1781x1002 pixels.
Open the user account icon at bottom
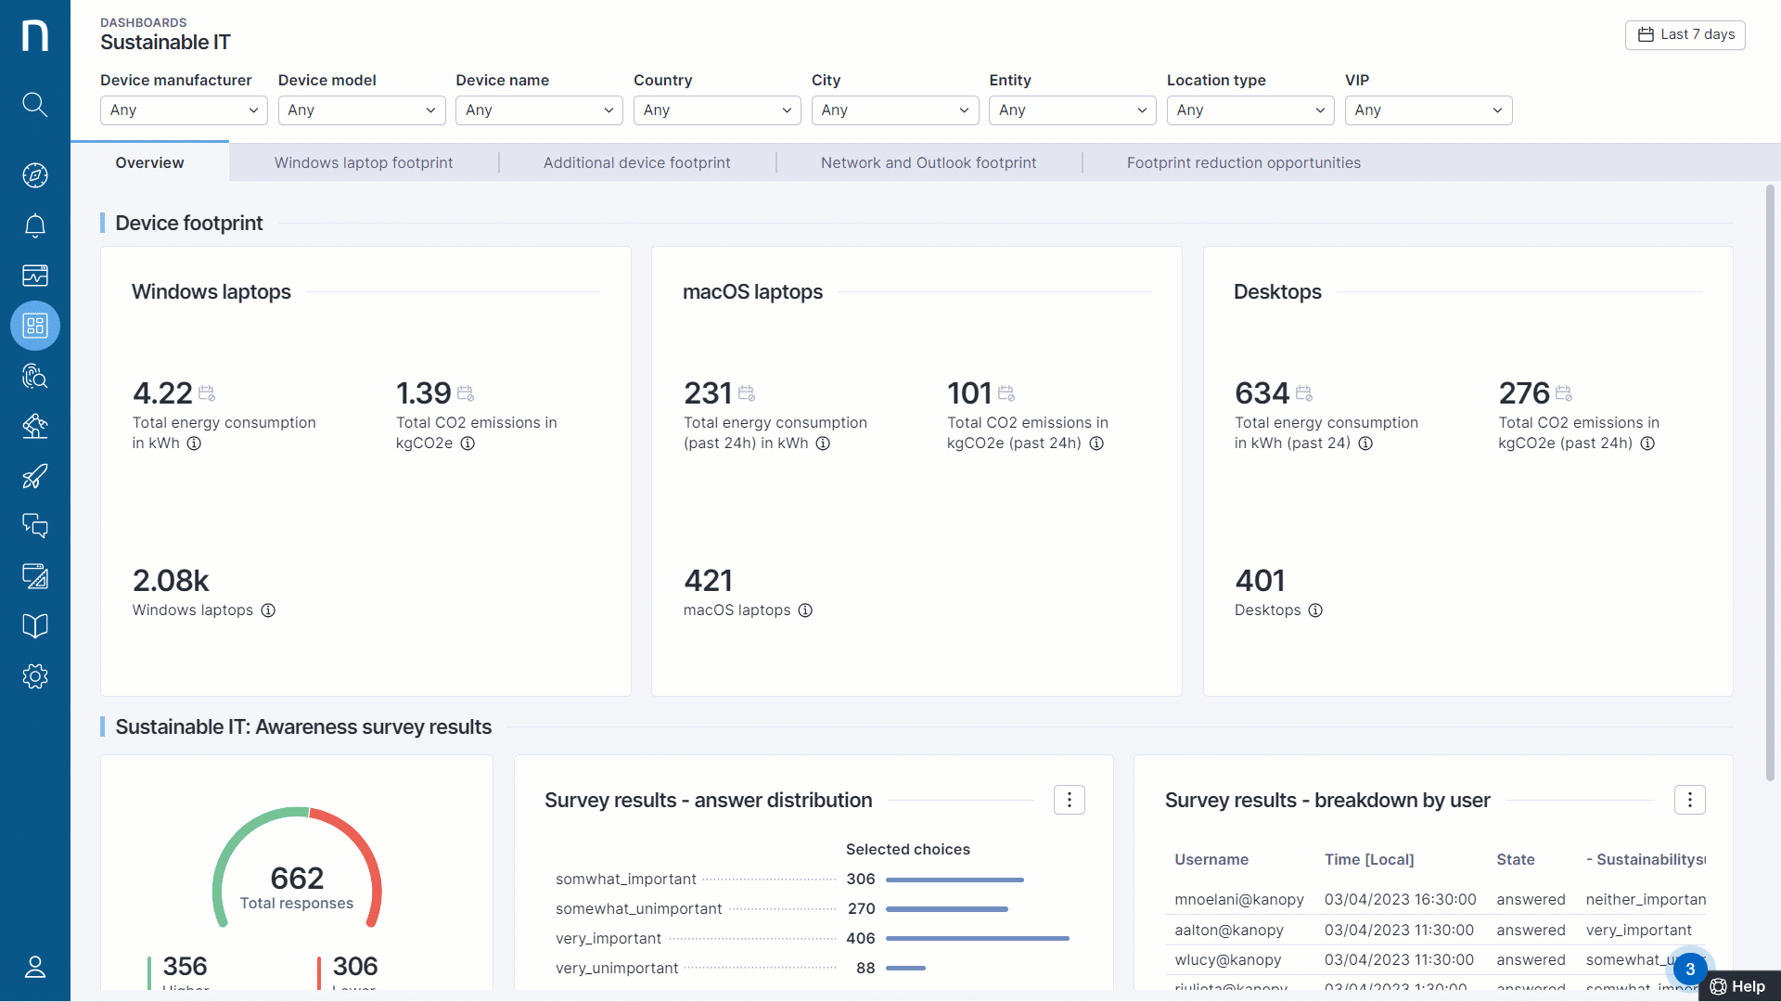point(35,968)
